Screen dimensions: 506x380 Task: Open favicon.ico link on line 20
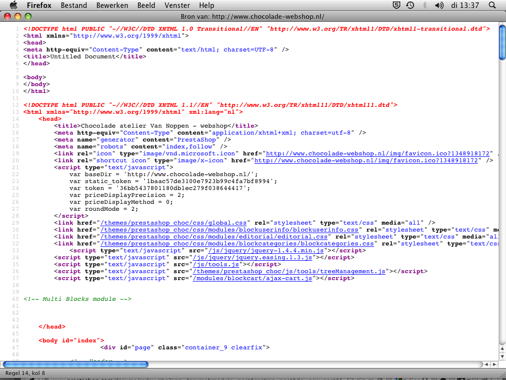(366, 160)
